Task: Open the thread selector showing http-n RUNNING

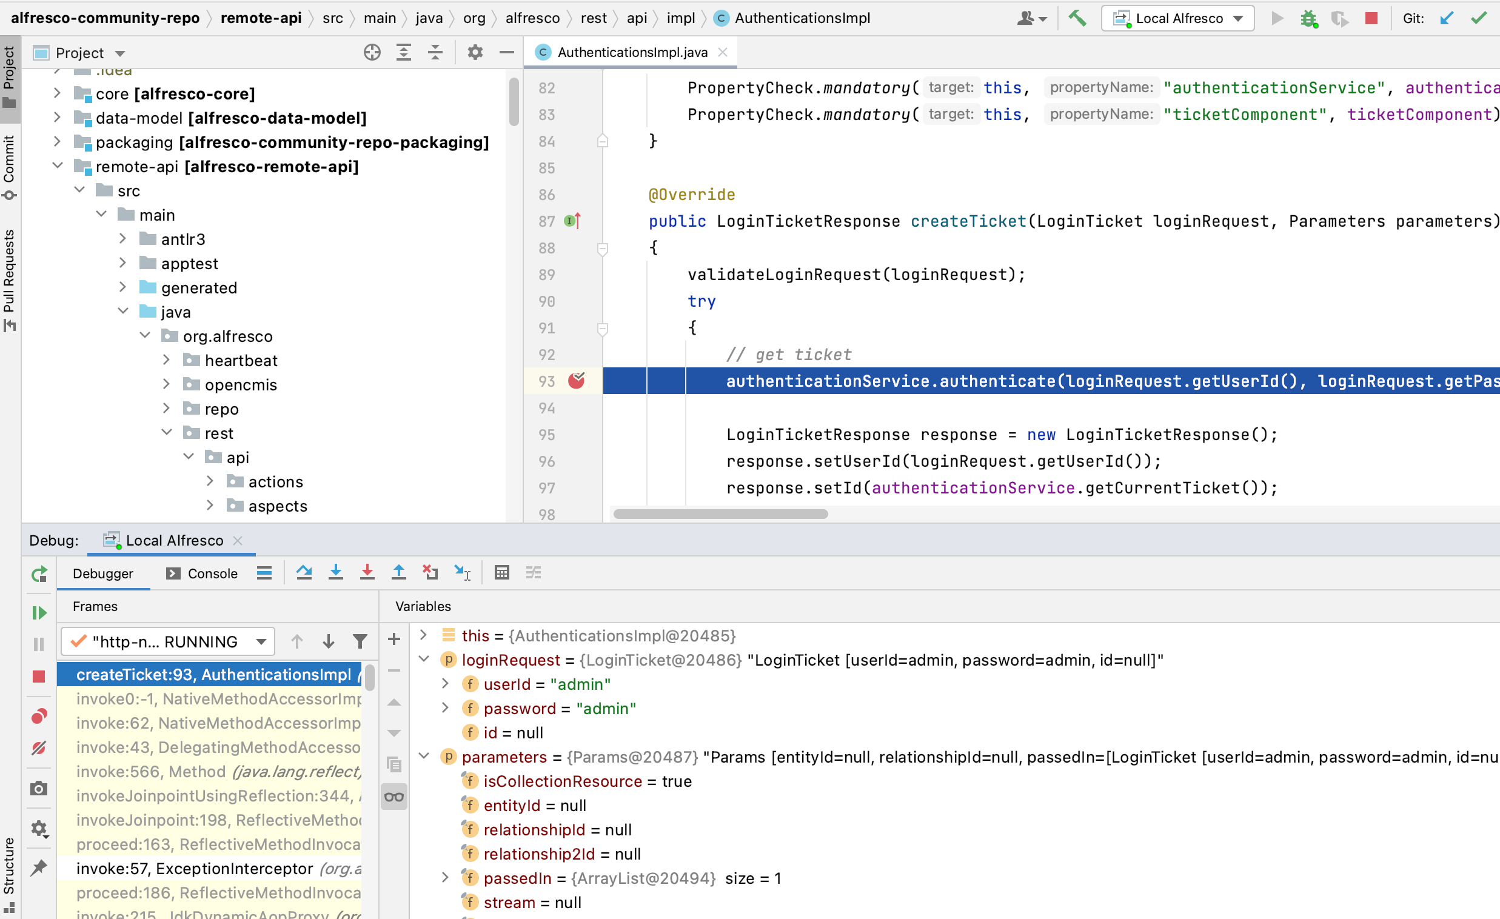Action: coord(167,641)
